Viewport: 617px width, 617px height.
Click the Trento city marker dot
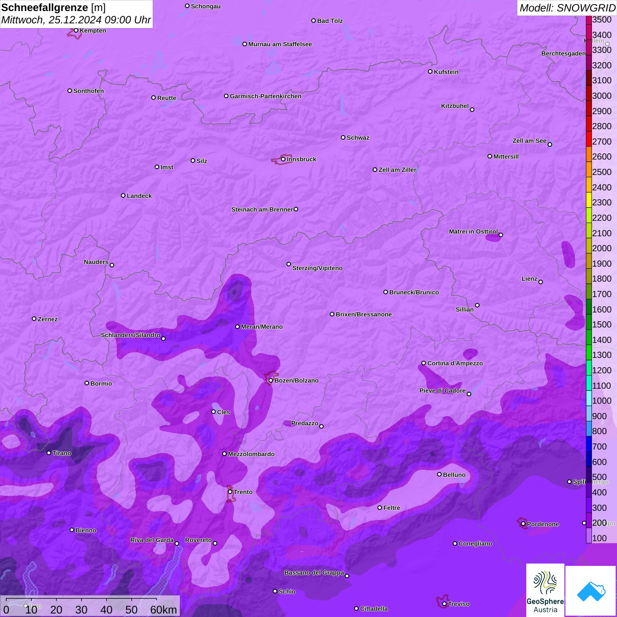(x=230, y=492)
